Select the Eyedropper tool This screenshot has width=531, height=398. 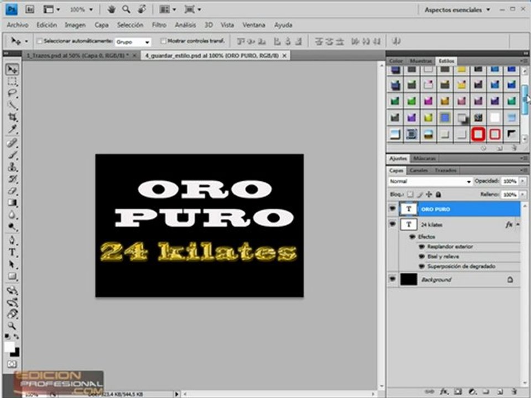[x=12, y=129]
